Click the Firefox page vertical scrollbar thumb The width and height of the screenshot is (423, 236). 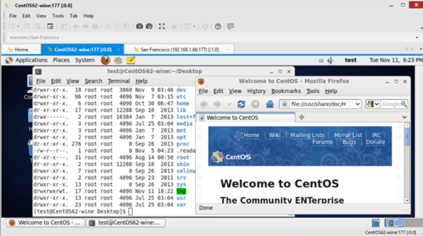pos(407,137)
